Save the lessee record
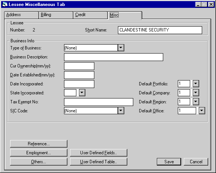 pos(169,162)
